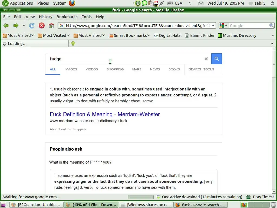Stop loading with the red X button
The height and width of the screenshot is (208, 277).
[x=41, y=26]
